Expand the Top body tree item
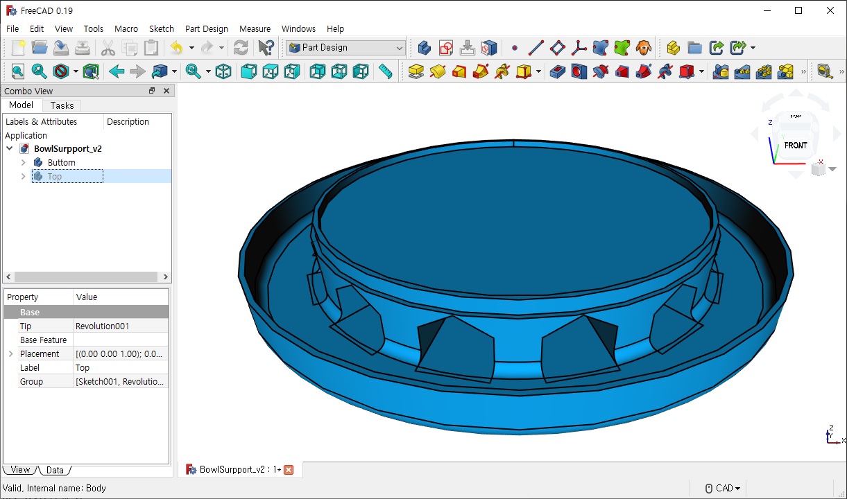This screenshot has width=847, height=499. tap(23, 176)
